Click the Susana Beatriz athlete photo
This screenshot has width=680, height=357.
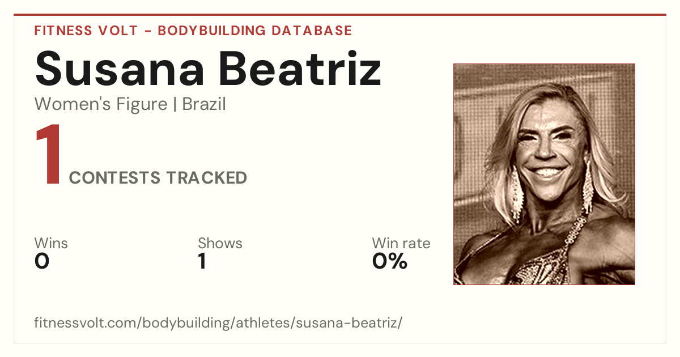tap(544, 174)
